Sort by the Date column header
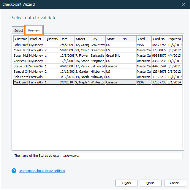This screenshot has width=190, height=190. click(x=67, y=39)
